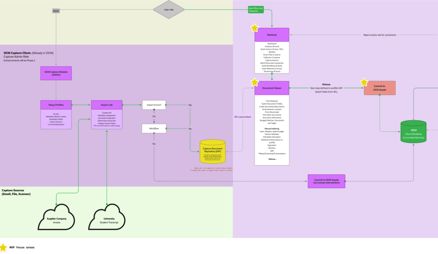Click the star beside the Document Viewer box

[x=255, y=82]
